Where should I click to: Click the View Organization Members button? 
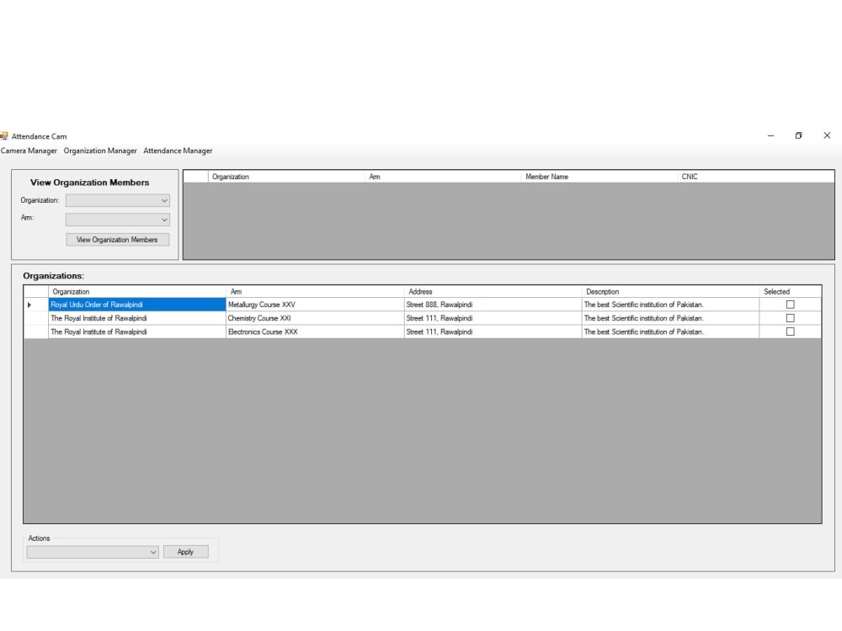[x=117, y=239]
